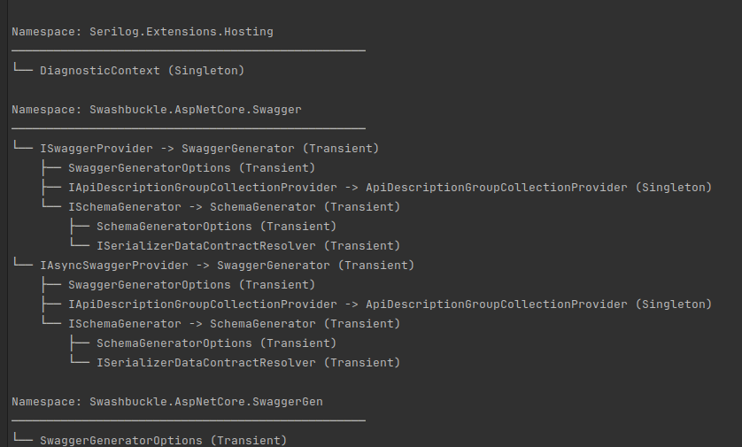Select second IApiDescriptionGroupCollectionProvider singleton line
This screenshot has height=447, width=742.
(x=390, y=304)
